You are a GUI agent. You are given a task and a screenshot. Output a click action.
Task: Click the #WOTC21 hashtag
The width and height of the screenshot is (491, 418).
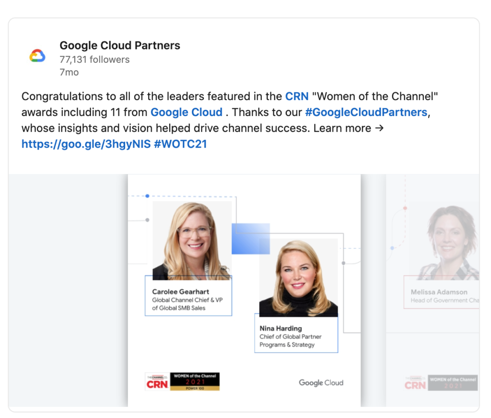pyautogui.click(x=181, y=144)
